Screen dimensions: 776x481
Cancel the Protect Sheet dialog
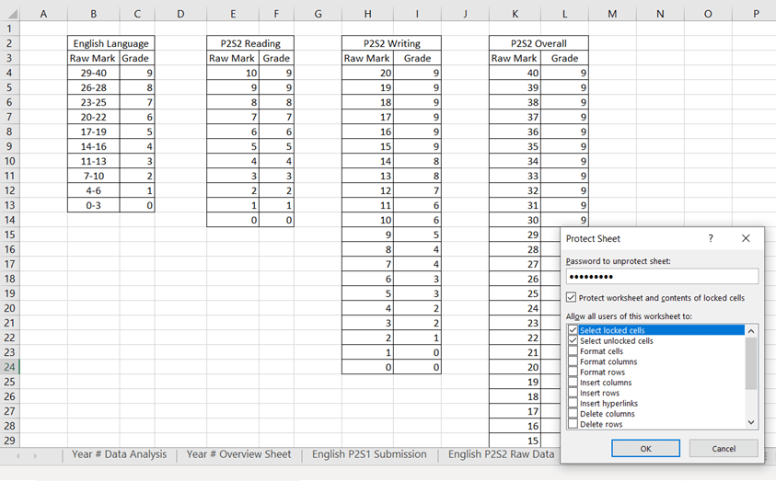coord(724,449)
